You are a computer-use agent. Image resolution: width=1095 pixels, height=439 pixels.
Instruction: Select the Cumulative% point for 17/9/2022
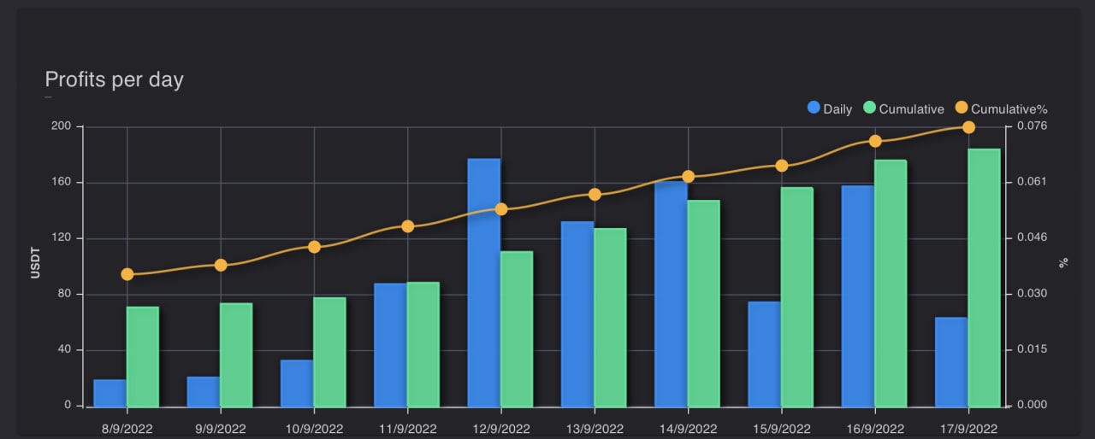(x=968, y=127)
